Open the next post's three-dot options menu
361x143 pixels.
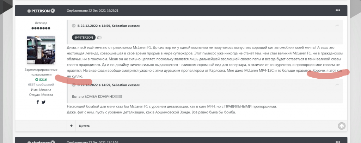pos(338,141)
